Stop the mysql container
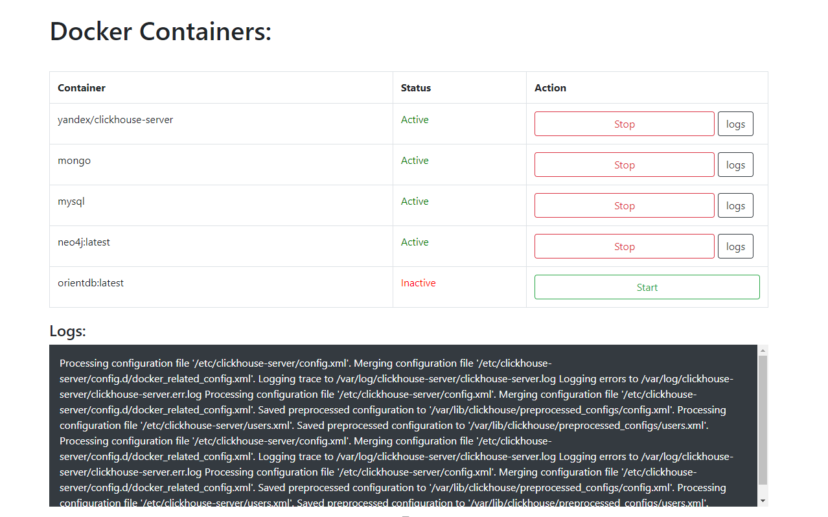 click(x=623, y=205)
